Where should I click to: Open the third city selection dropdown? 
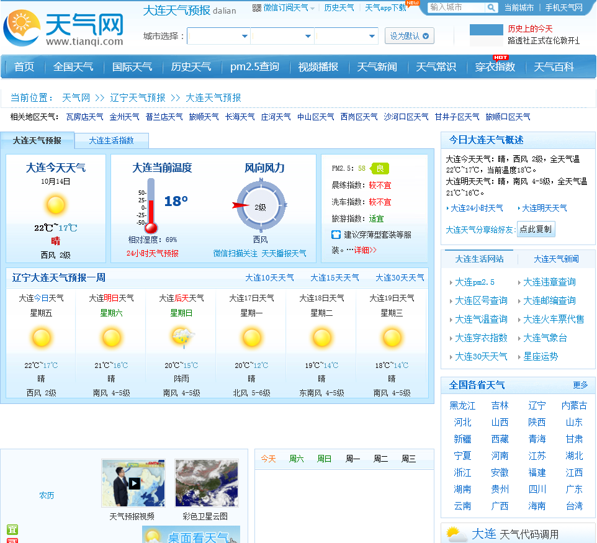(346, 36)
